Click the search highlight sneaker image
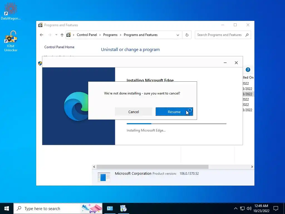This screenshot has width=285, height=214. point(92,208)
